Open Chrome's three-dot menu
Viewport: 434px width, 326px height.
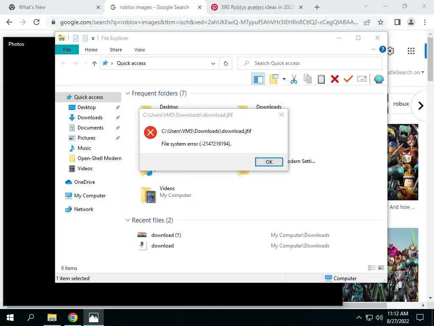coord(425,22)
